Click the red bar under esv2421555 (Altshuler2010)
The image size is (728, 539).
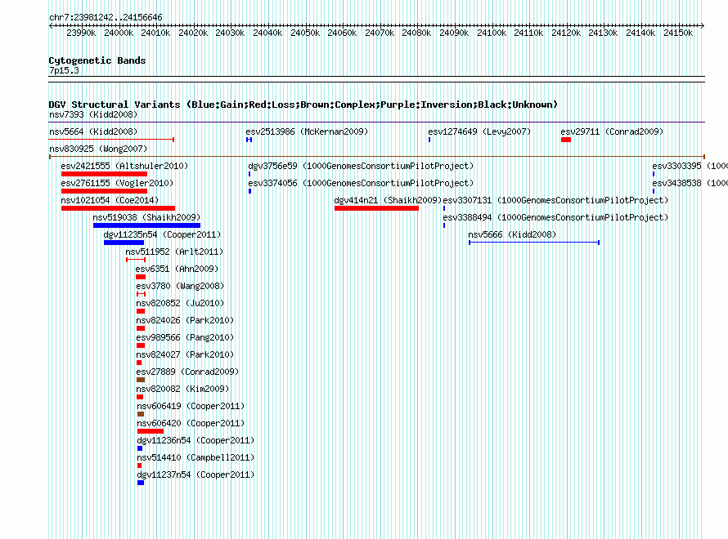(x=104, y=174)
